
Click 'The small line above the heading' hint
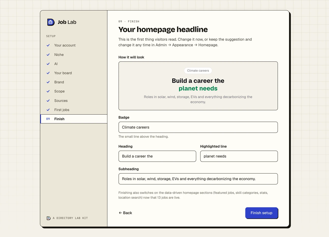tap(144, 137)
